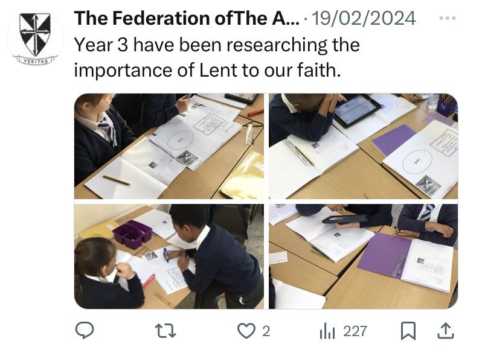Click the reply speech bubble icon
The image size is (482, 350).
tap(83, 330)
